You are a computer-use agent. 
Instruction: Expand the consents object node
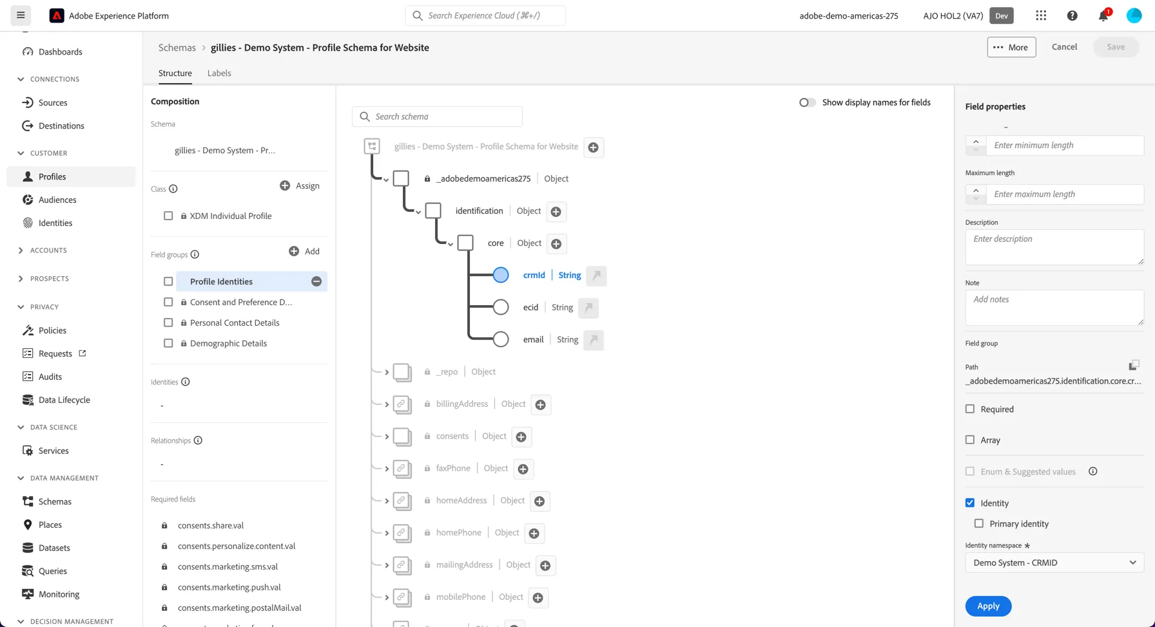pyautogui.click(x=387, y=436)
